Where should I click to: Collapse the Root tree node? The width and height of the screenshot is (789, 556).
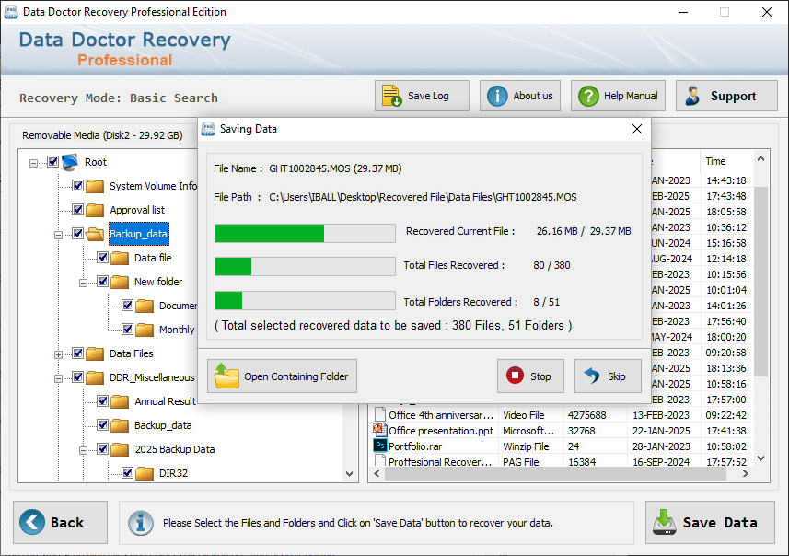33,163
